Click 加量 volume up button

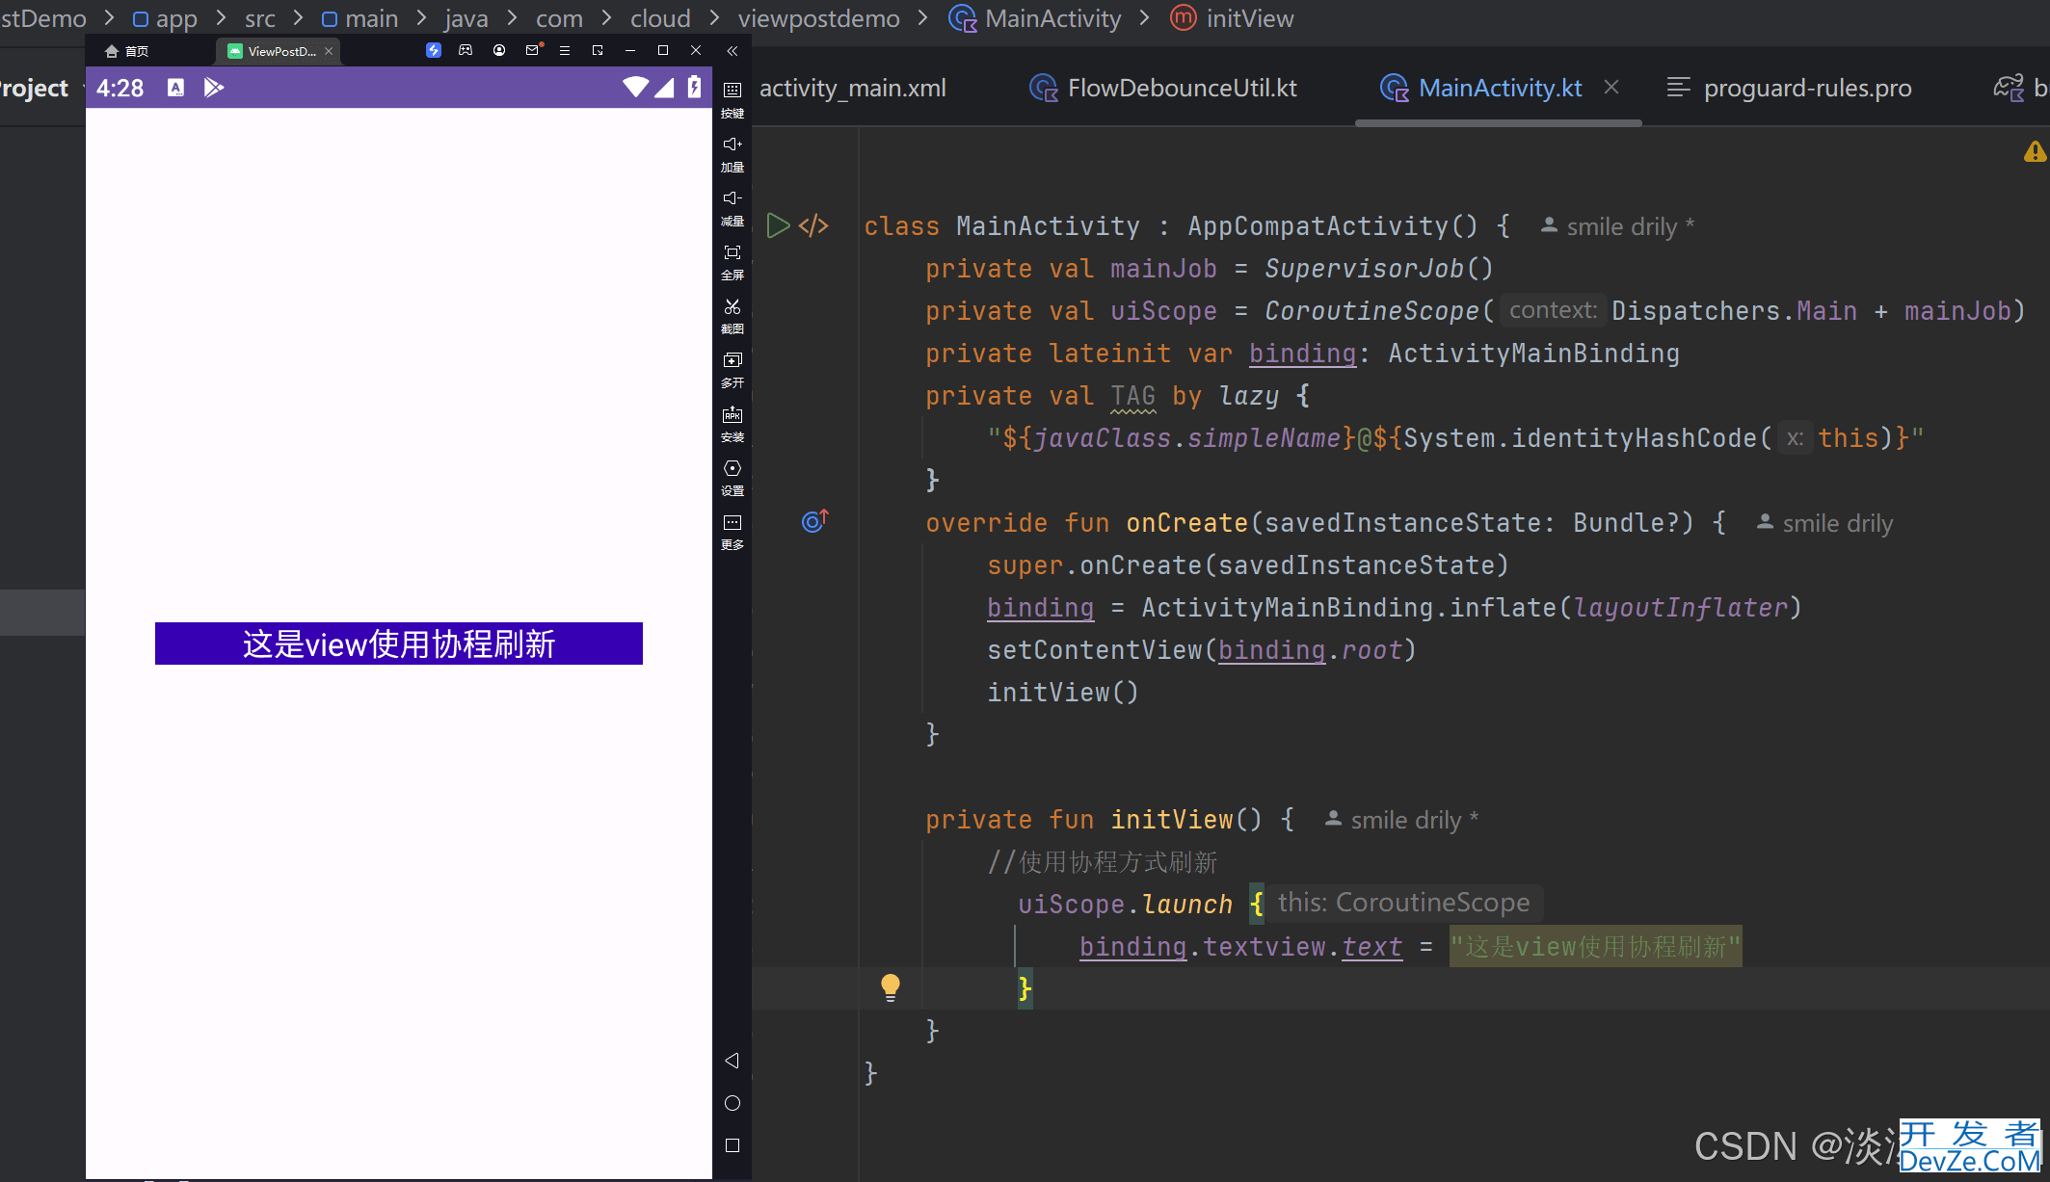click(732, 154)
